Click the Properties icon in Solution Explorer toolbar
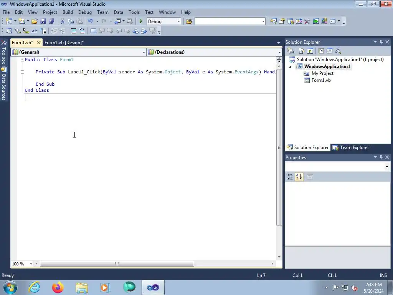 pyautogui.click(x=291, y=51)
